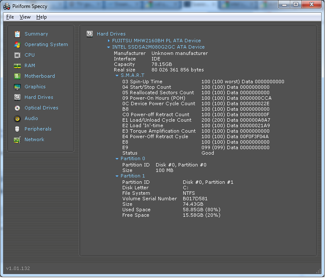
Task: Click the S.M.A.R.T heading text
Action: [132, 75]
